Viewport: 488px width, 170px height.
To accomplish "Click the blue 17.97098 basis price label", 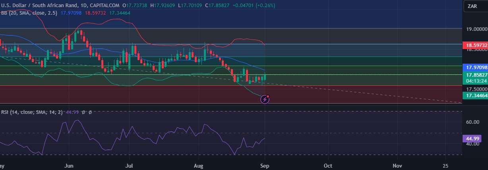I will pos(476,68).
